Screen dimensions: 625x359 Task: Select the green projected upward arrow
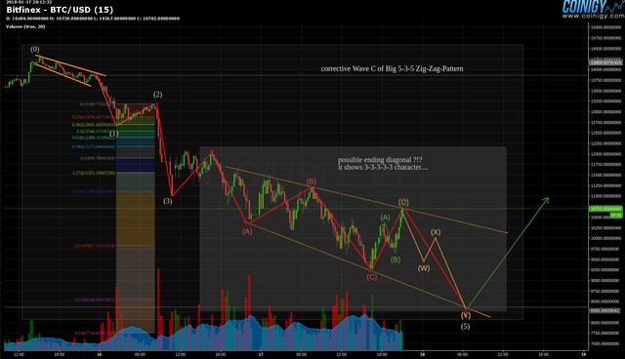tap(508, 253)
